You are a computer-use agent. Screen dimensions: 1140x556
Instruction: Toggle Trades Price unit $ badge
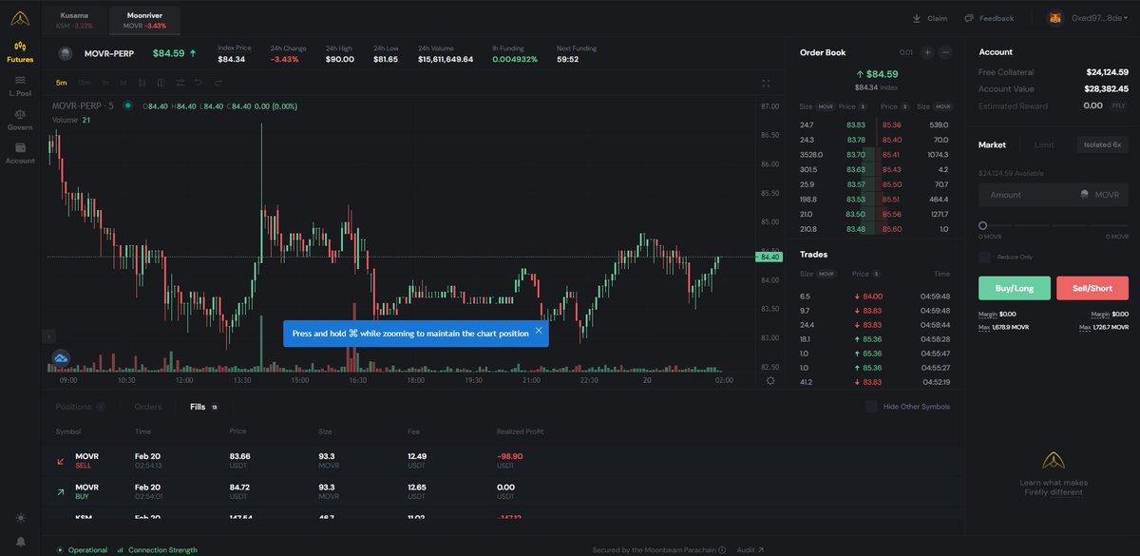tap(876, 274)
